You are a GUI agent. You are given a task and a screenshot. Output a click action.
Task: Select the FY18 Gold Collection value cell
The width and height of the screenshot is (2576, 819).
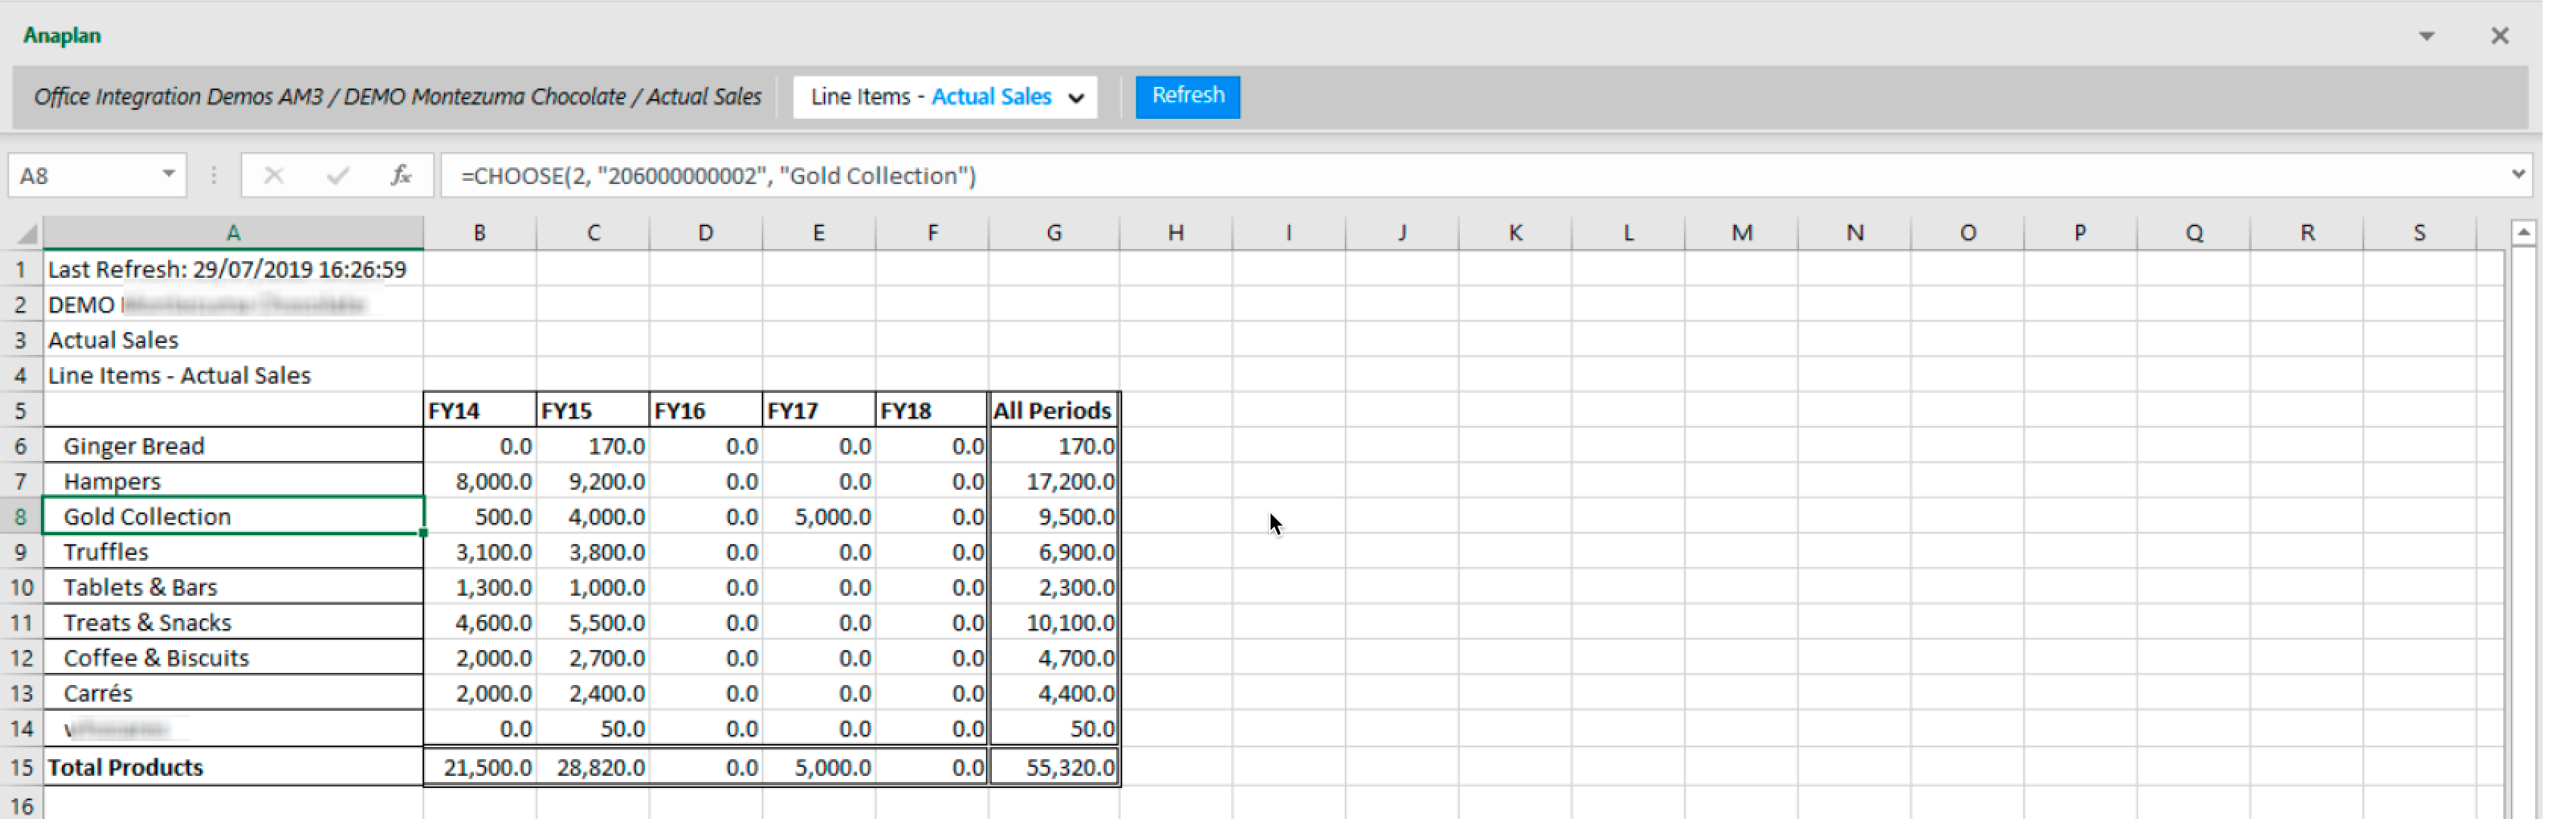[931, 515]
